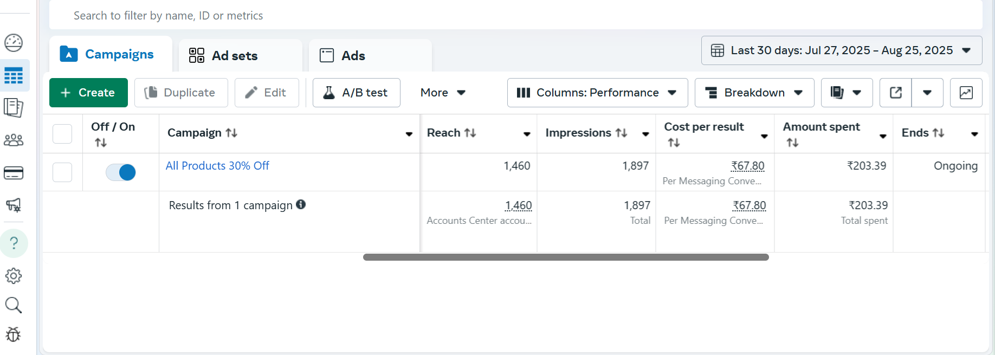Open Billing card icon in sidebar

pos(14,173)
